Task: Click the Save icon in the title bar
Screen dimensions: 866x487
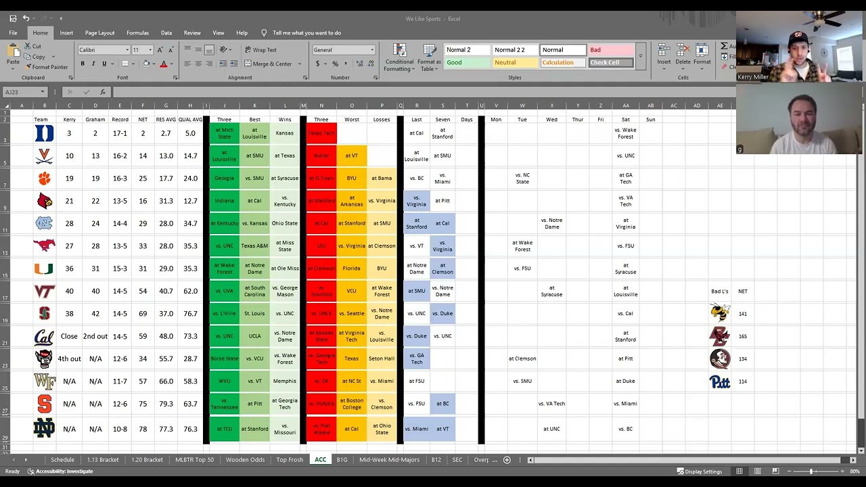Action: (x=13, y=18)
